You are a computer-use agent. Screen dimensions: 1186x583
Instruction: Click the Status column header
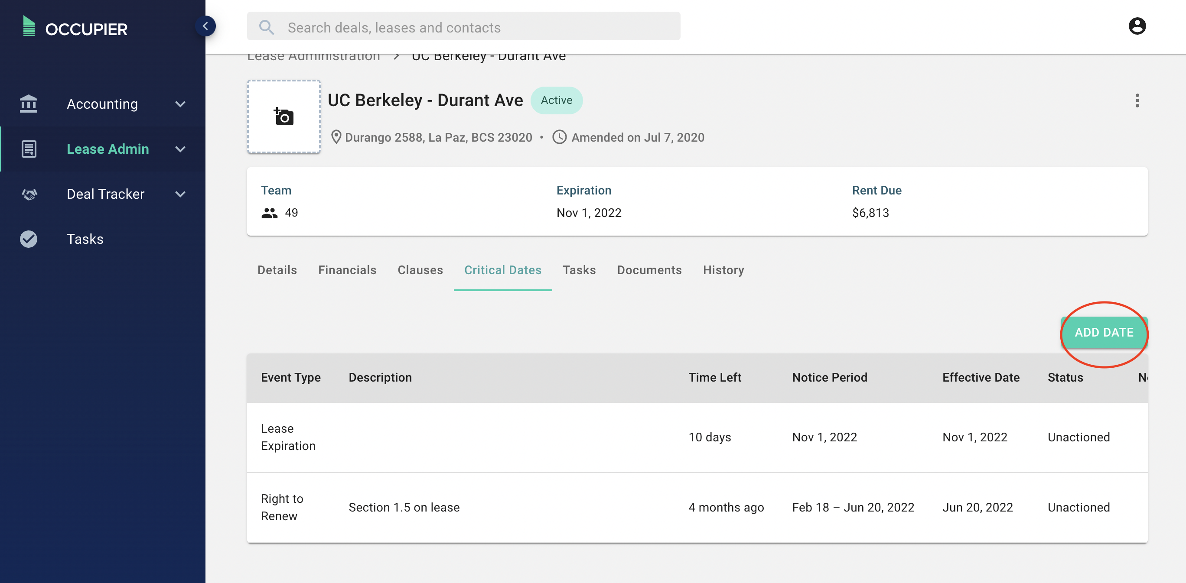click(1065, 377)
